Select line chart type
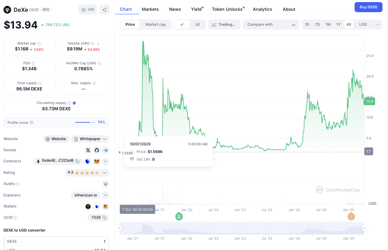The image size is (388, 250). [182, 24]
